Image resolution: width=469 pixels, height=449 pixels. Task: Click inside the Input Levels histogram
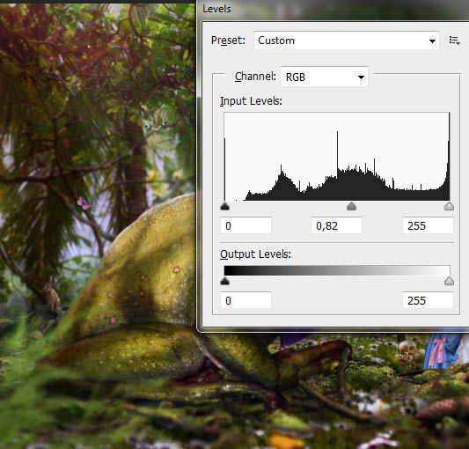point(337,156)
